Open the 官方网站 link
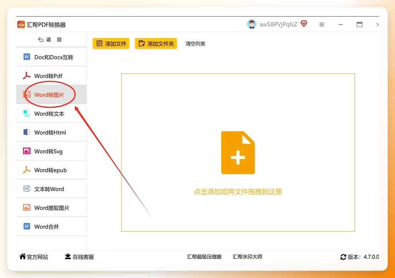Screen dimensions: 395x278 [x=34, y=257]
